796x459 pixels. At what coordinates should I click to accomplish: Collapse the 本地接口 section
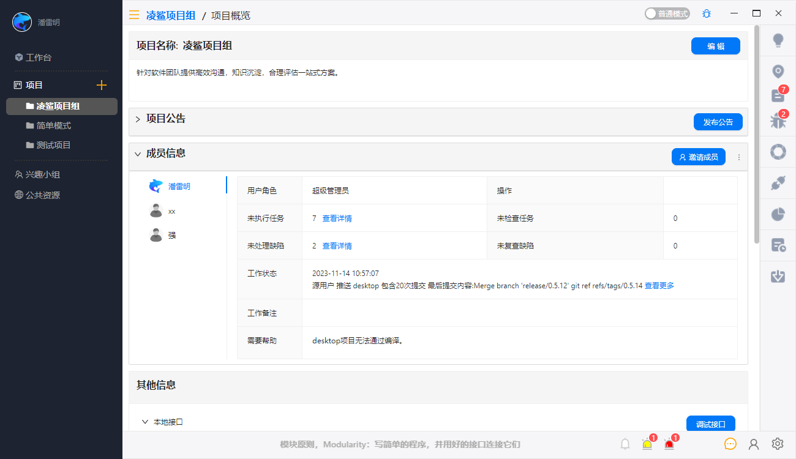click(145, 422)
